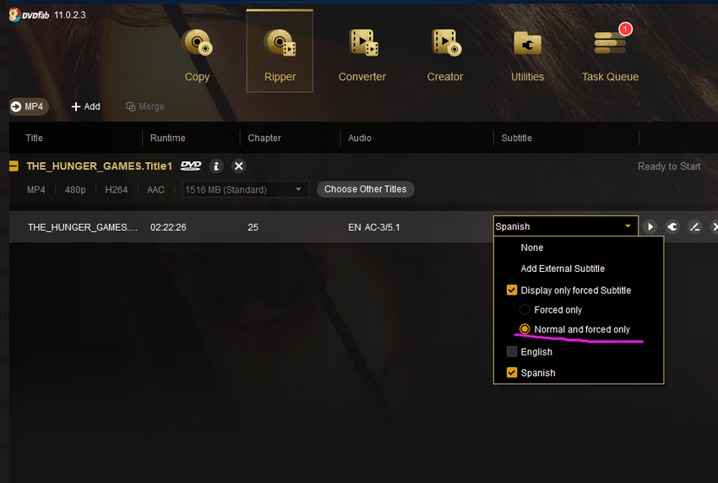This screenshot has width=718, height=483.
Task: Open the MP4 profile switcher
Action: tap(29, 106)
